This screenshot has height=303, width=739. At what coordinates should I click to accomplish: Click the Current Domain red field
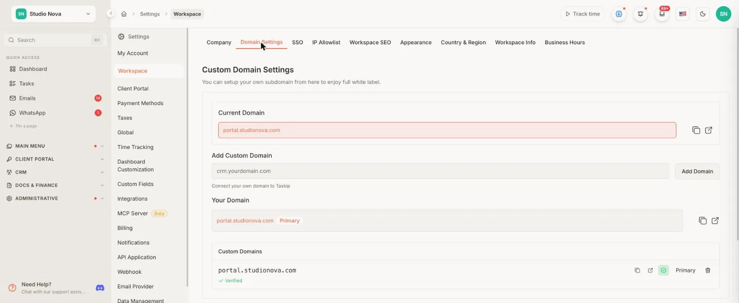[447, 130]
